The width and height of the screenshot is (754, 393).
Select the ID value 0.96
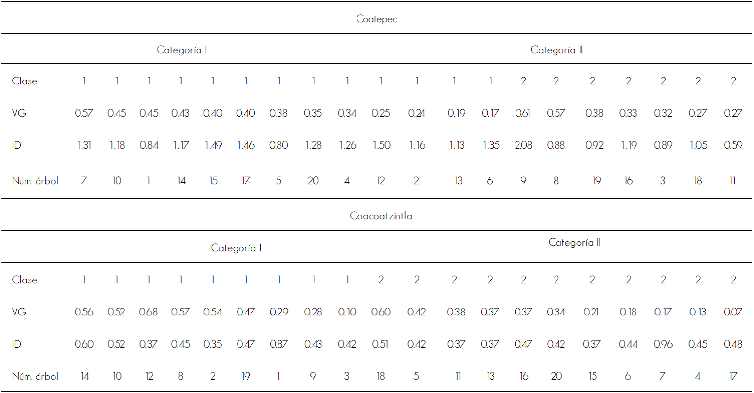(x=663, y=344)
